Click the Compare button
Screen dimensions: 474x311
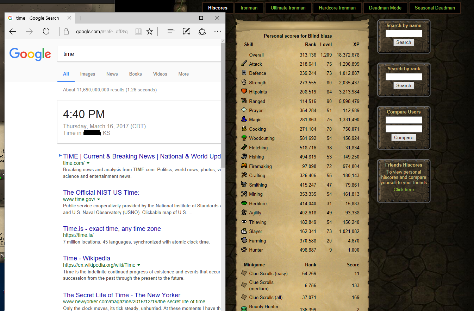[x=404, y=137]
